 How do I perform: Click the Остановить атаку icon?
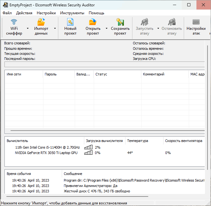[172, 22]
